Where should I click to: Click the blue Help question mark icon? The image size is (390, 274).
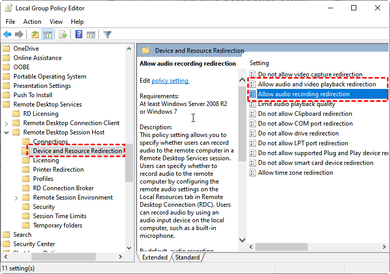coord(79,35)
